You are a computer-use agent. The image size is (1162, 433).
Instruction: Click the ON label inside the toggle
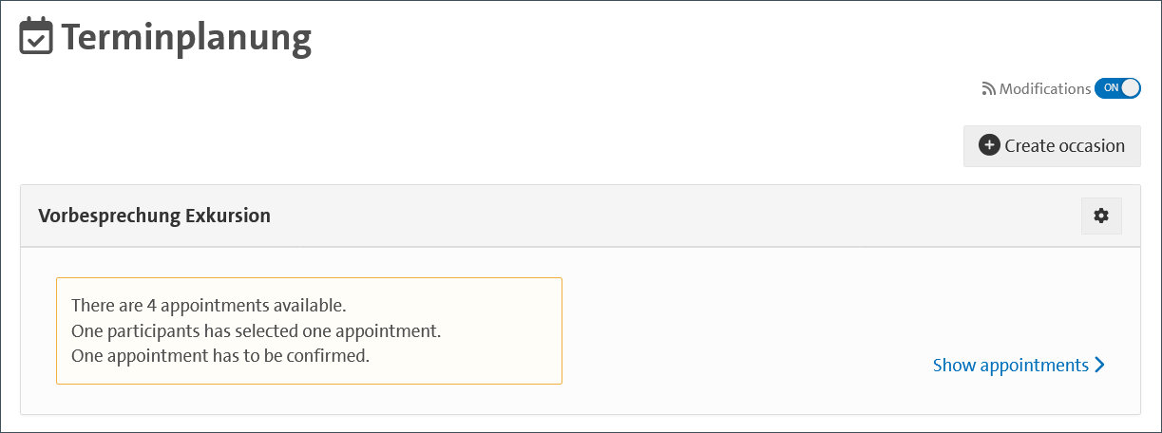pyautogui.click(x=1110, y=88)
